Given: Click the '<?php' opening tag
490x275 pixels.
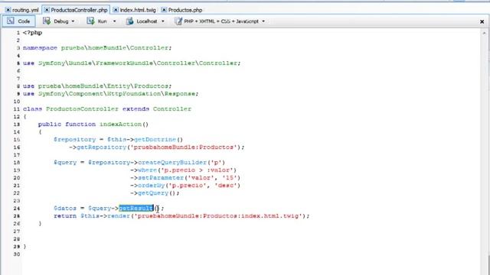Looking at the screenshot, I should 32,32.
